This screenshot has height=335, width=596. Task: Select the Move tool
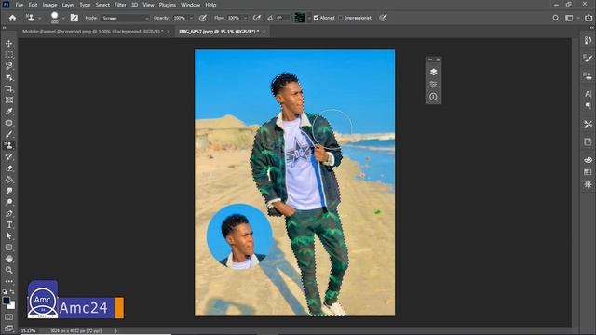coord(8,44)
